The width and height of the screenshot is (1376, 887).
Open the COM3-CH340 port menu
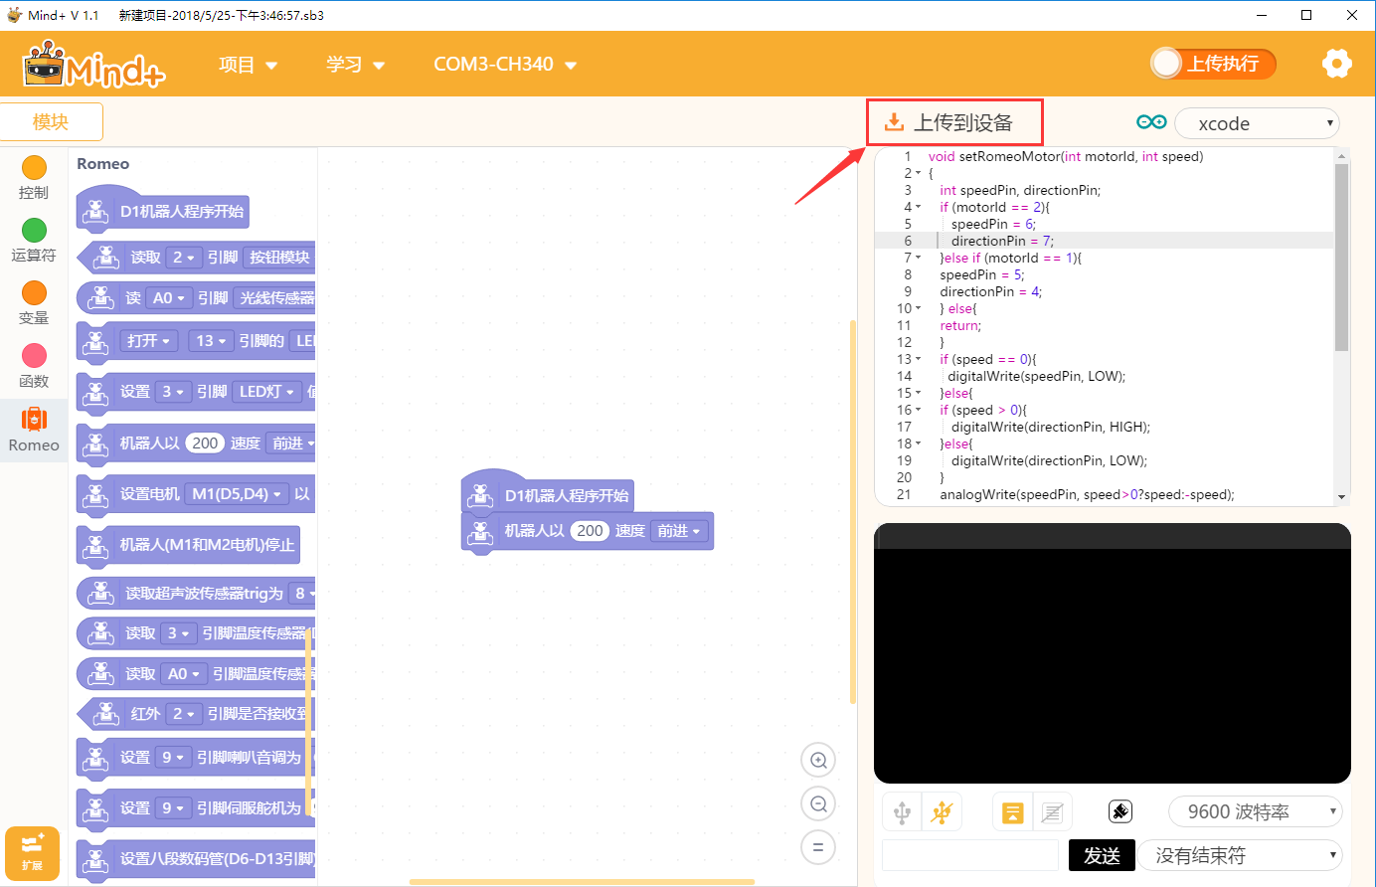(x=505, y=65)
